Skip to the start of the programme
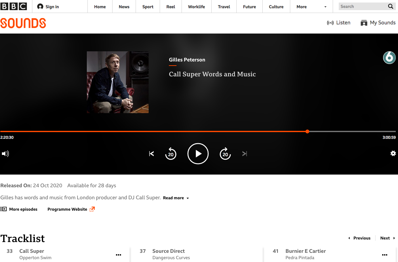 [151, 154]
